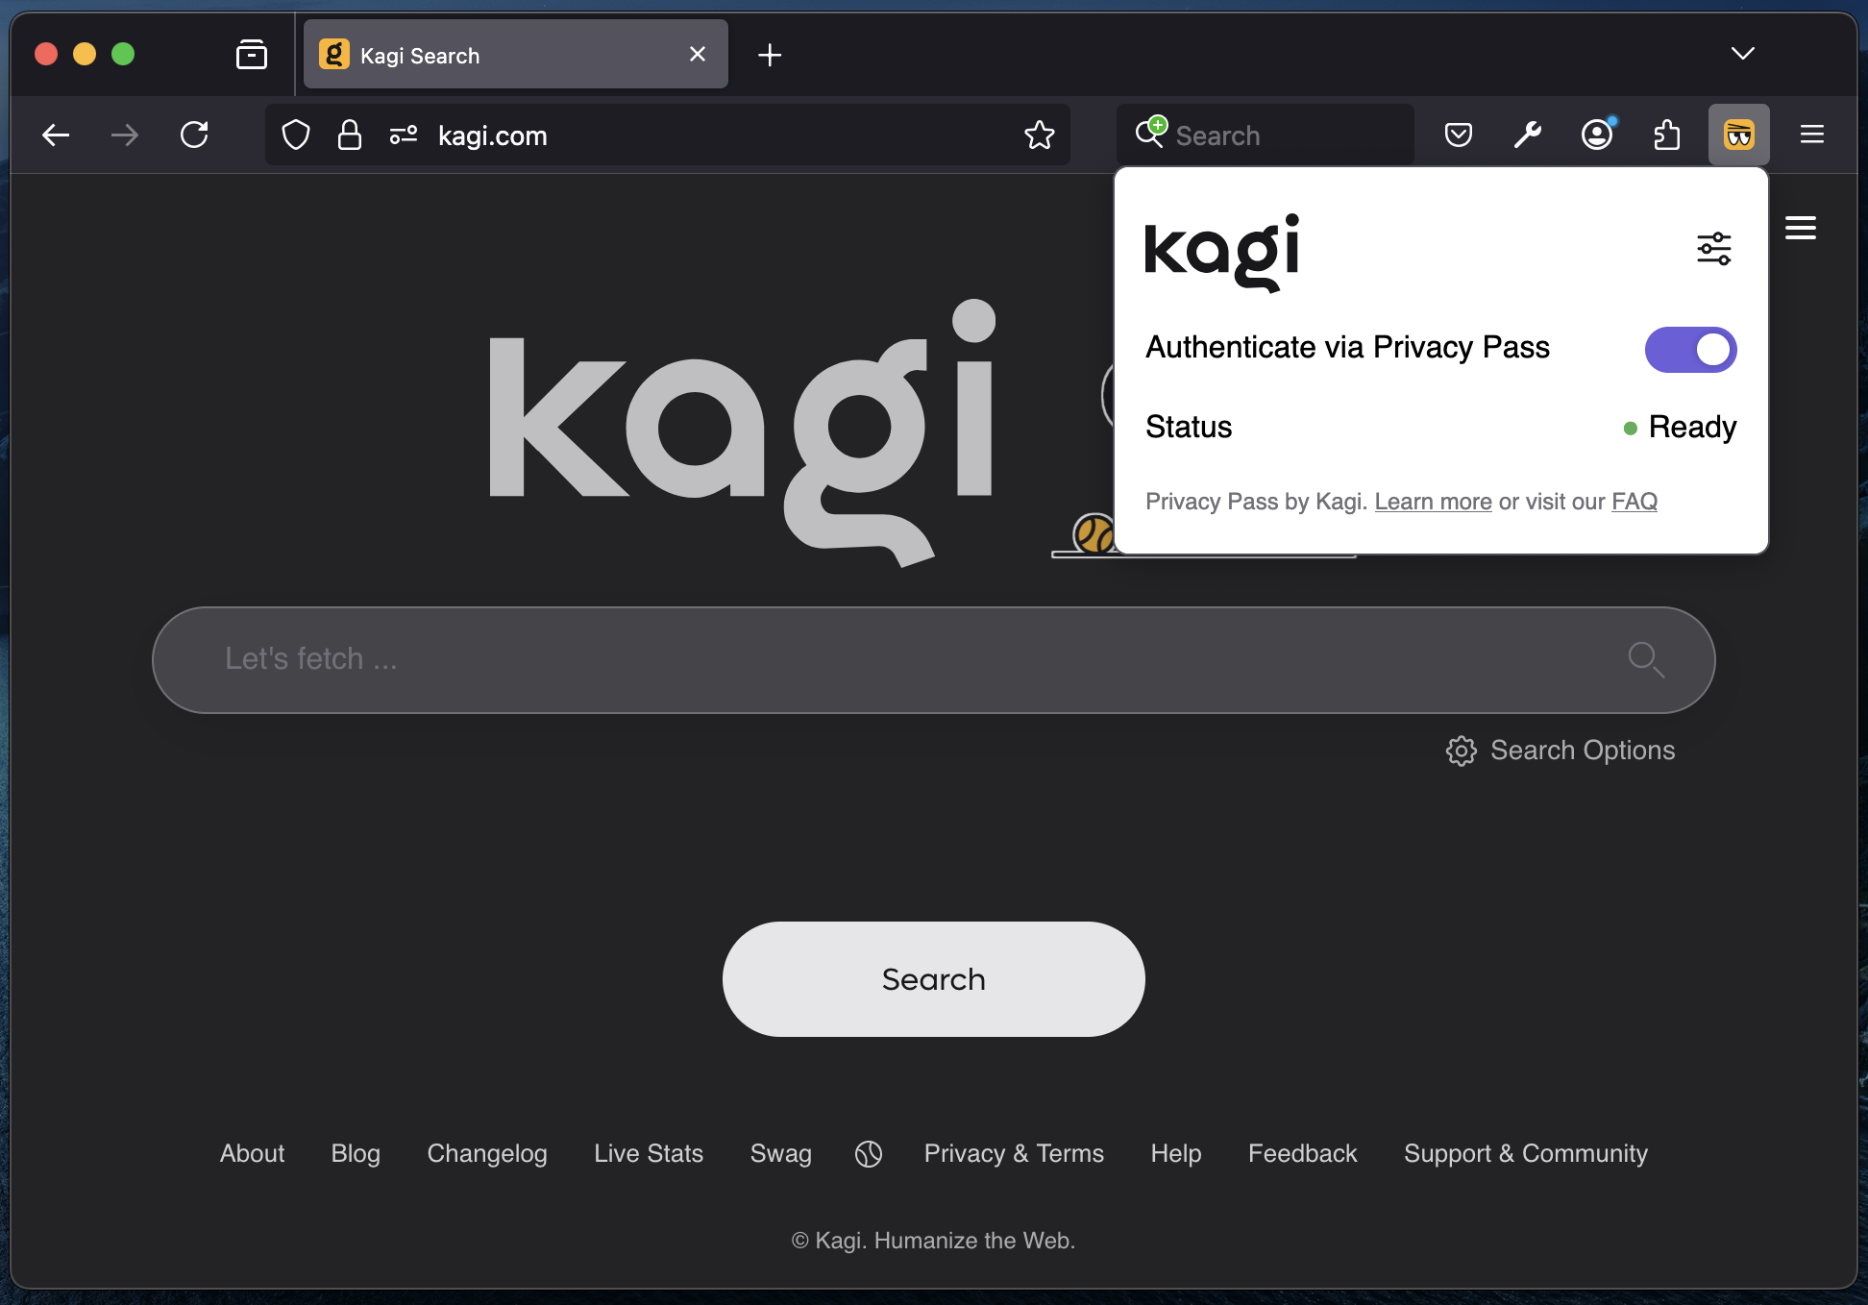Screen dimensions: 1868x1305
Task: Follow the Learn more link
Action: point(1433,502)
